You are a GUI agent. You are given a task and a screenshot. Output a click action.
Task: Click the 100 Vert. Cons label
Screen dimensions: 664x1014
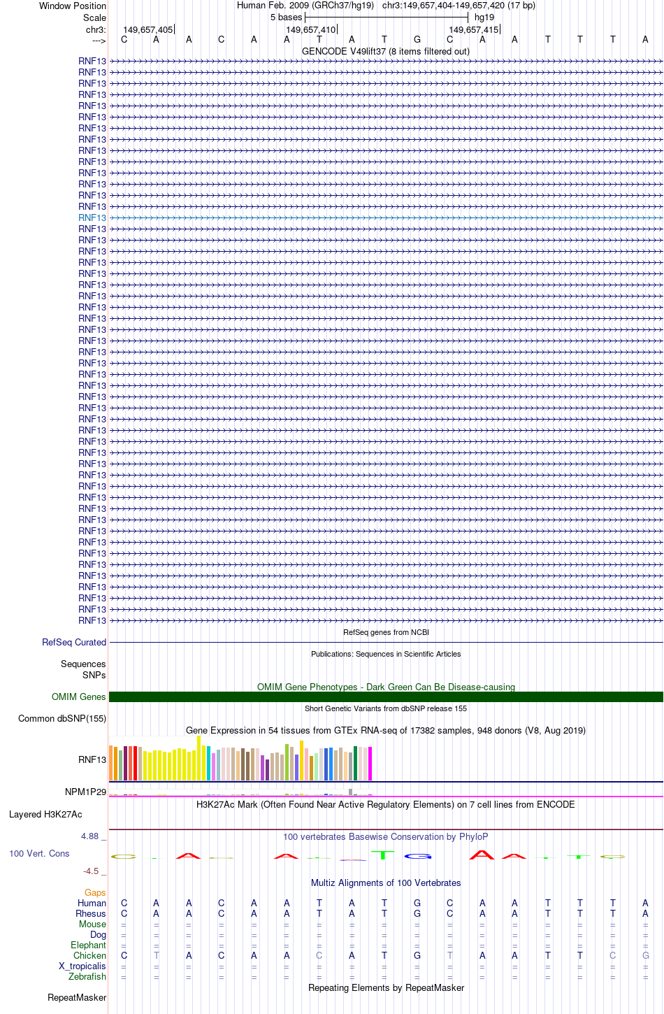[x=39, y=853]
